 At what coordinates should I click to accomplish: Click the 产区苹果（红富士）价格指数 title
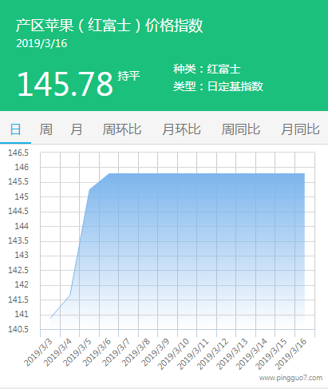(109, 26)
